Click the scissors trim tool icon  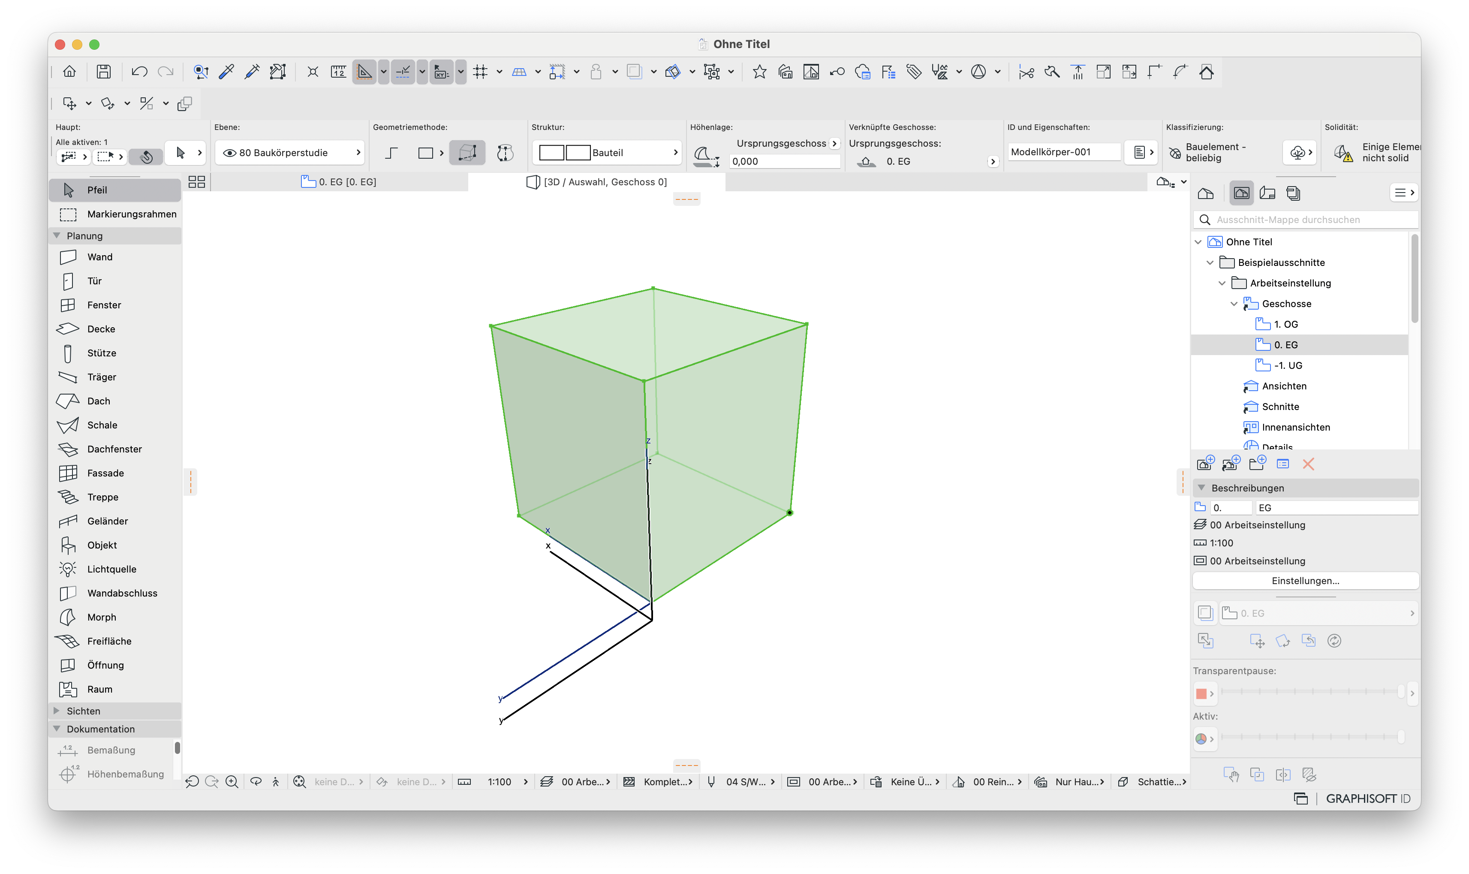point(1026,72)
